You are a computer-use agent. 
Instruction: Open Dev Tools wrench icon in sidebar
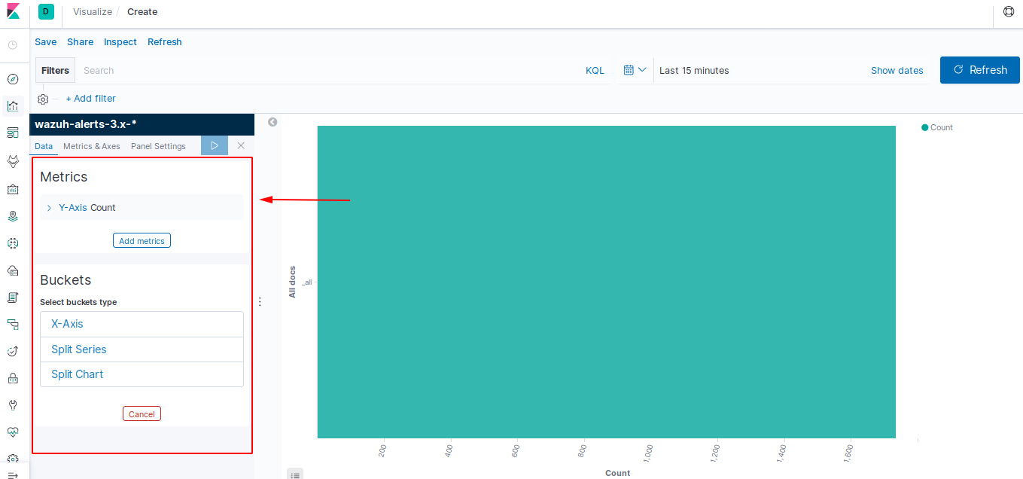pyautogui.click(x=13, y=404)
